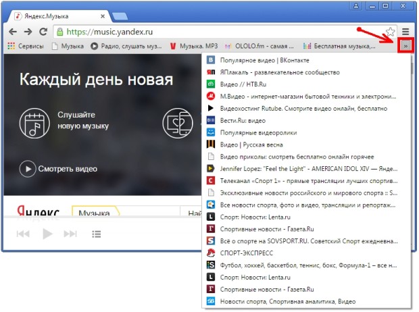Open Видеохостинг Rutube entry
The height and width of the screenshot is (312, 419).
point(307,109)
